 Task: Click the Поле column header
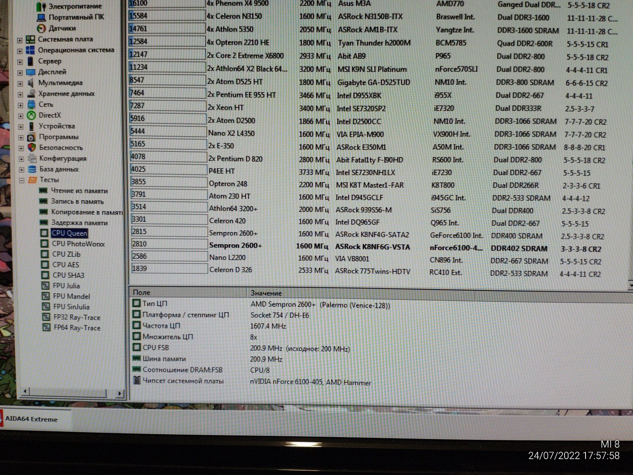pyautogui.click(x=188, y=293)
